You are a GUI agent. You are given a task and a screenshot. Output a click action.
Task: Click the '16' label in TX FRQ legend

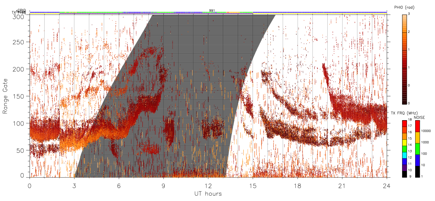click(x=410, y=132)
